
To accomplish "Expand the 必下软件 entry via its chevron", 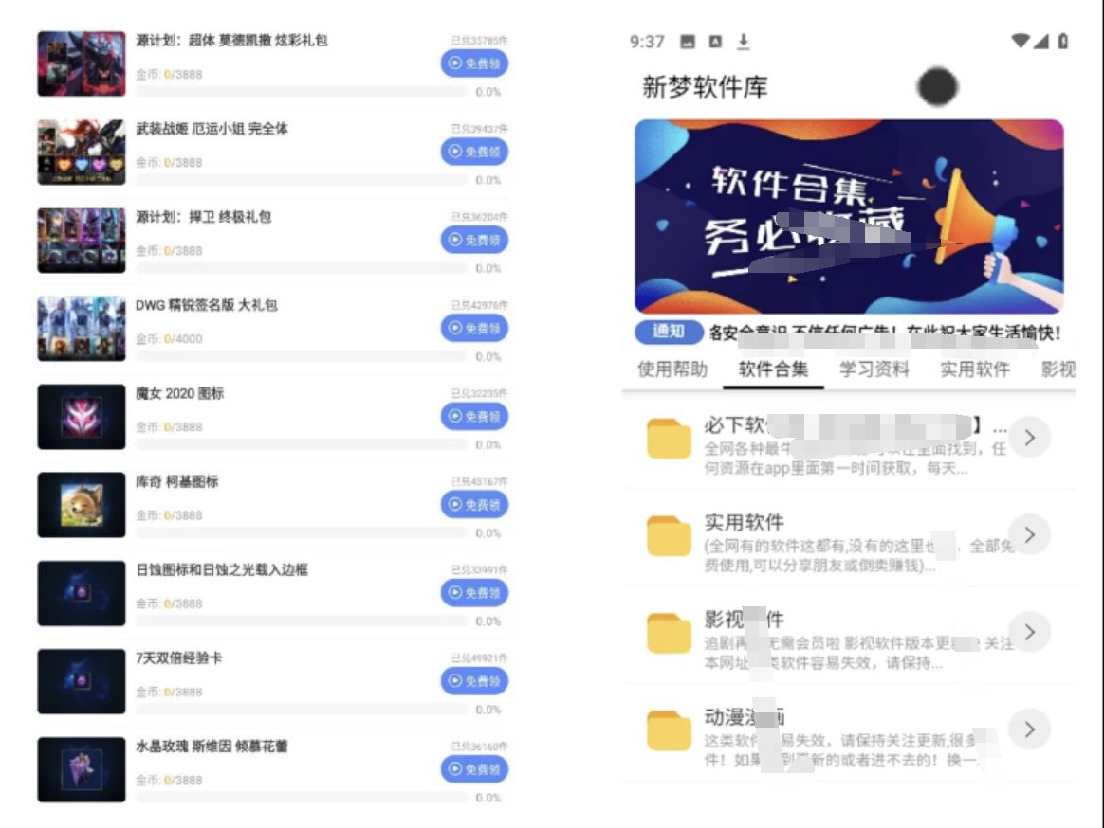I will pos(1030,437).
